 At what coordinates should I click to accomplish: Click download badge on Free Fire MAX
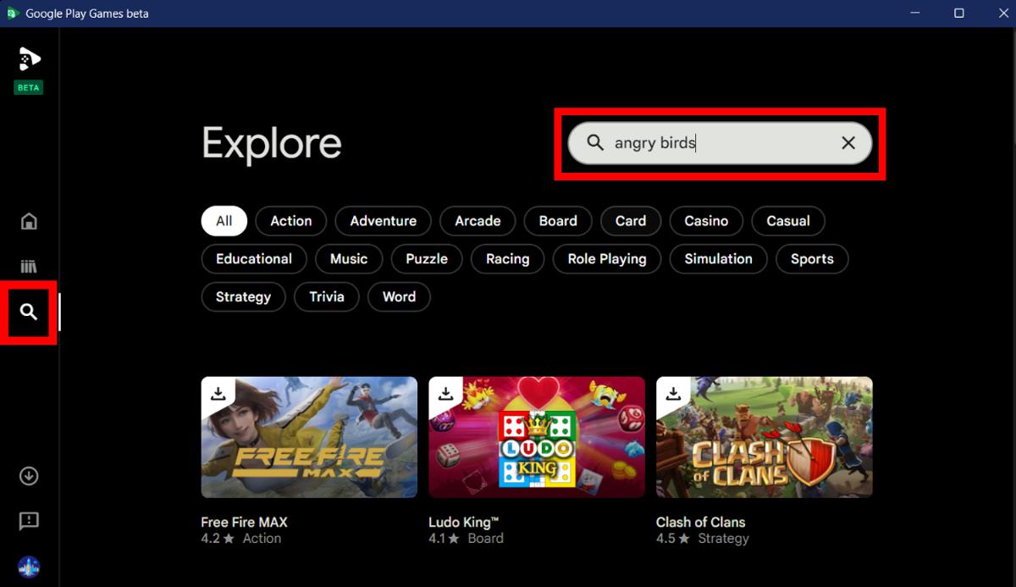218,393
